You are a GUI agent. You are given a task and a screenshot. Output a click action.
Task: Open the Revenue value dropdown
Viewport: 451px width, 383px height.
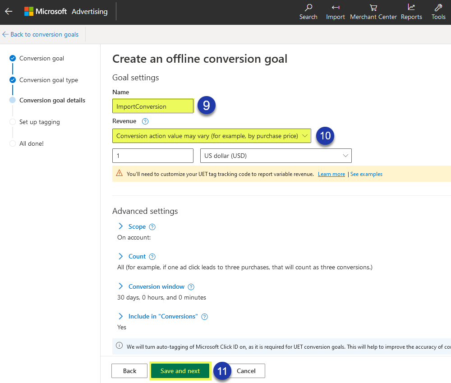212,136
